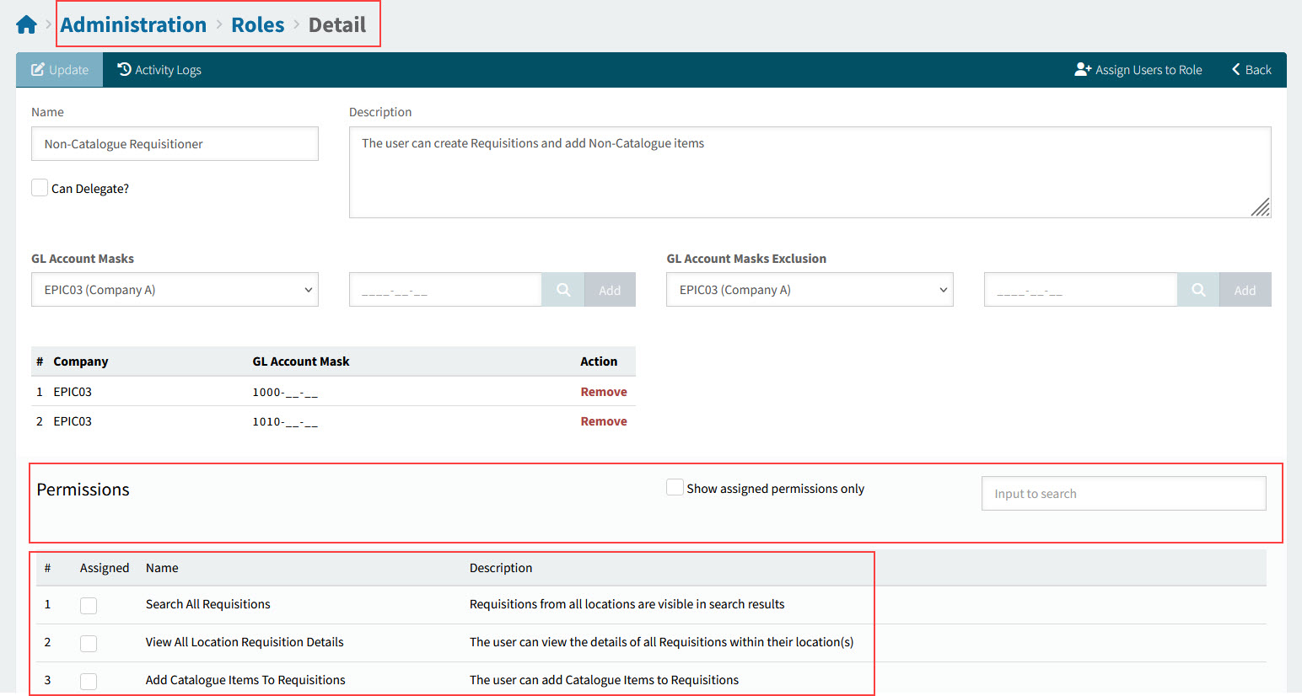
Task: Open the GL Account Masks company dropdown
Action: [174, 289]
